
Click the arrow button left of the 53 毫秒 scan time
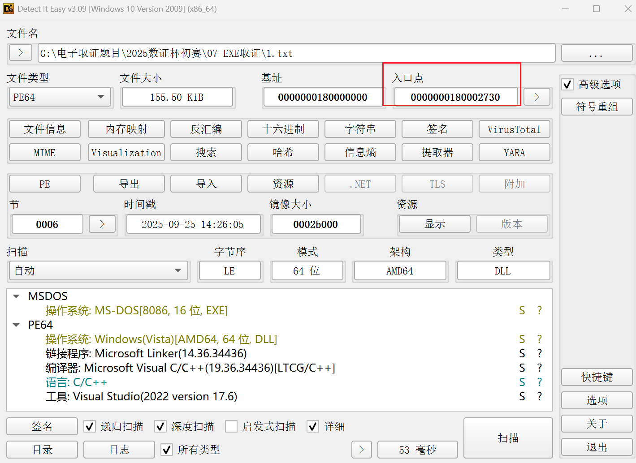point(361,450)
